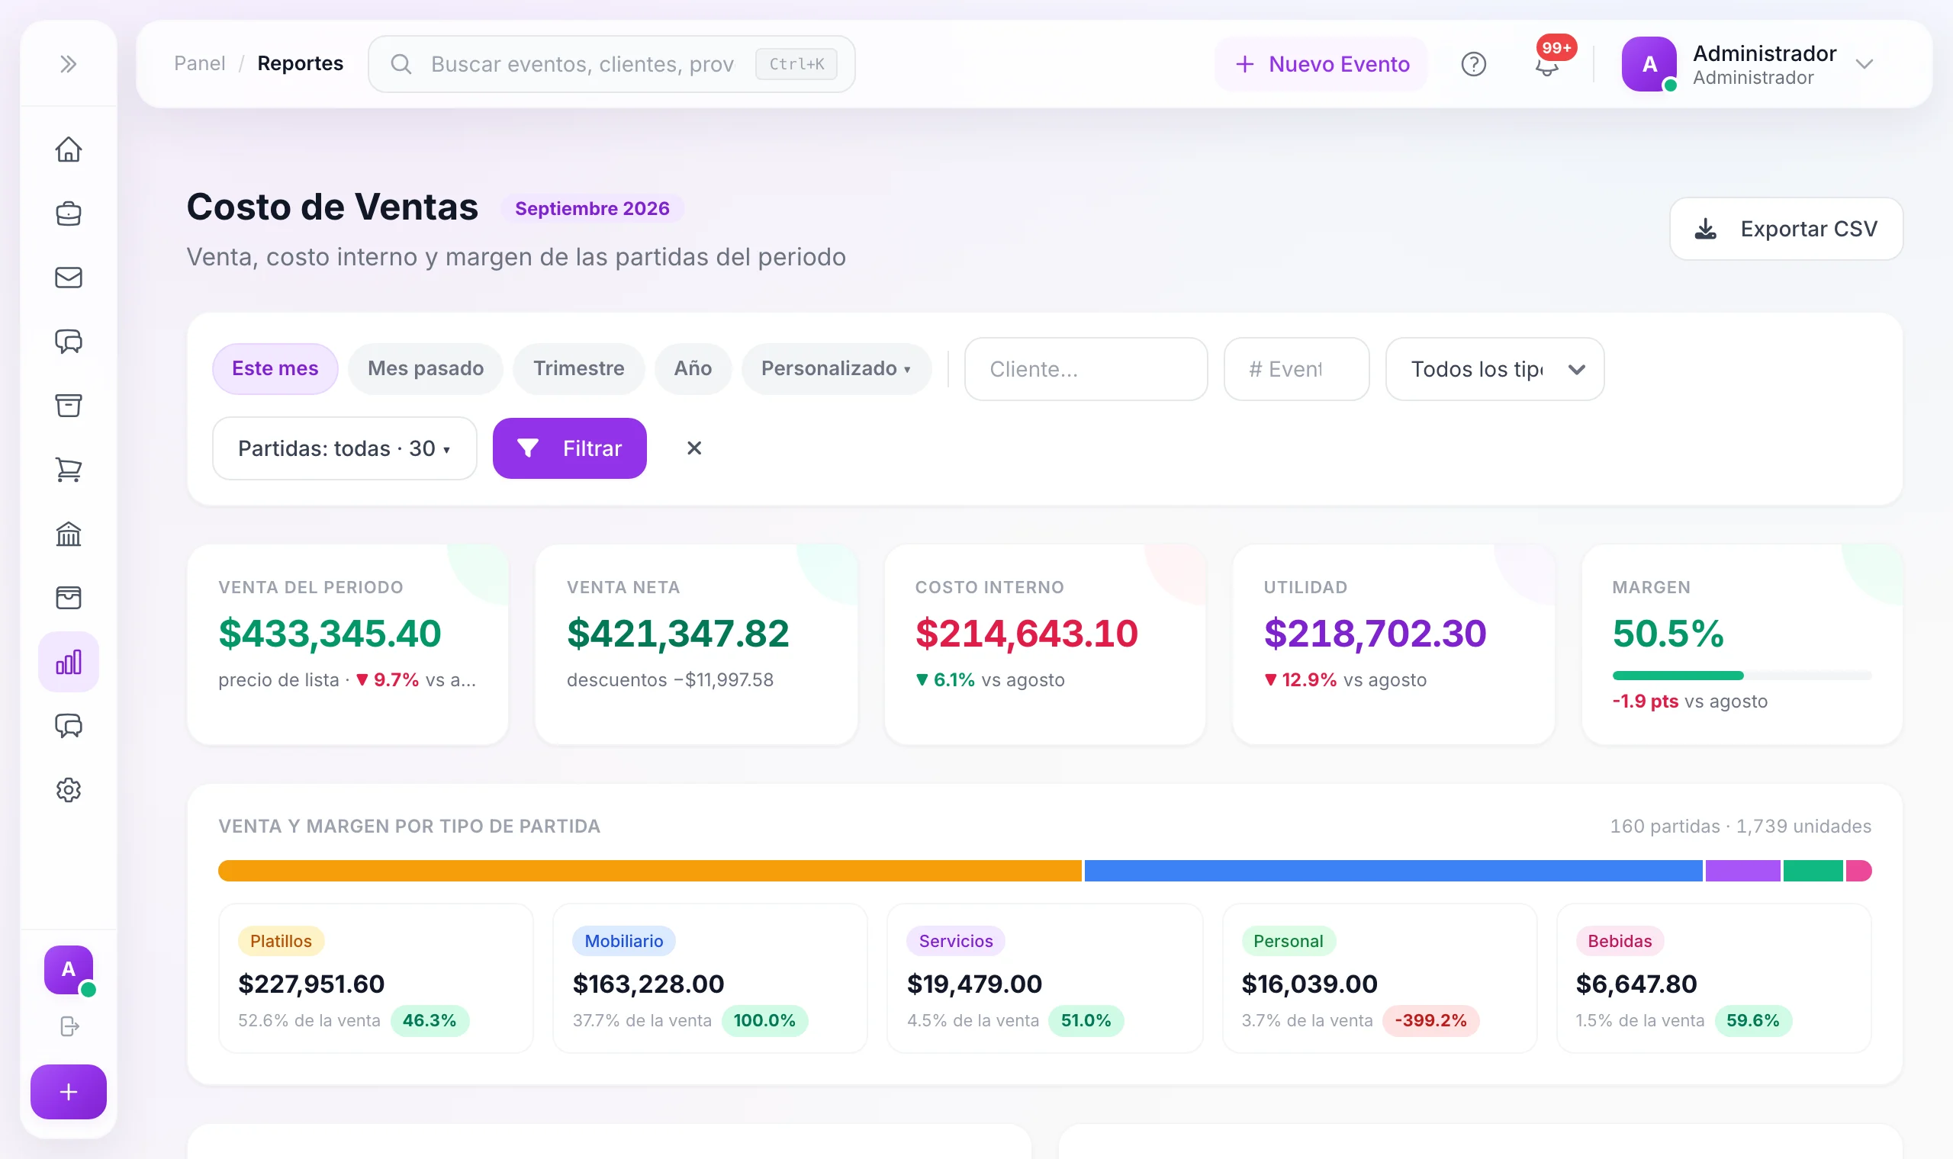Click the pink Bebidas bar segment
The image size is (1953, 1159).
tap(1858, 871)
